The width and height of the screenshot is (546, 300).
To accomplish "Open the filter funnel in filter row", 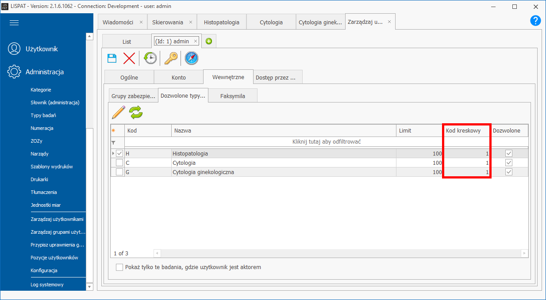I will click(113, 142).
